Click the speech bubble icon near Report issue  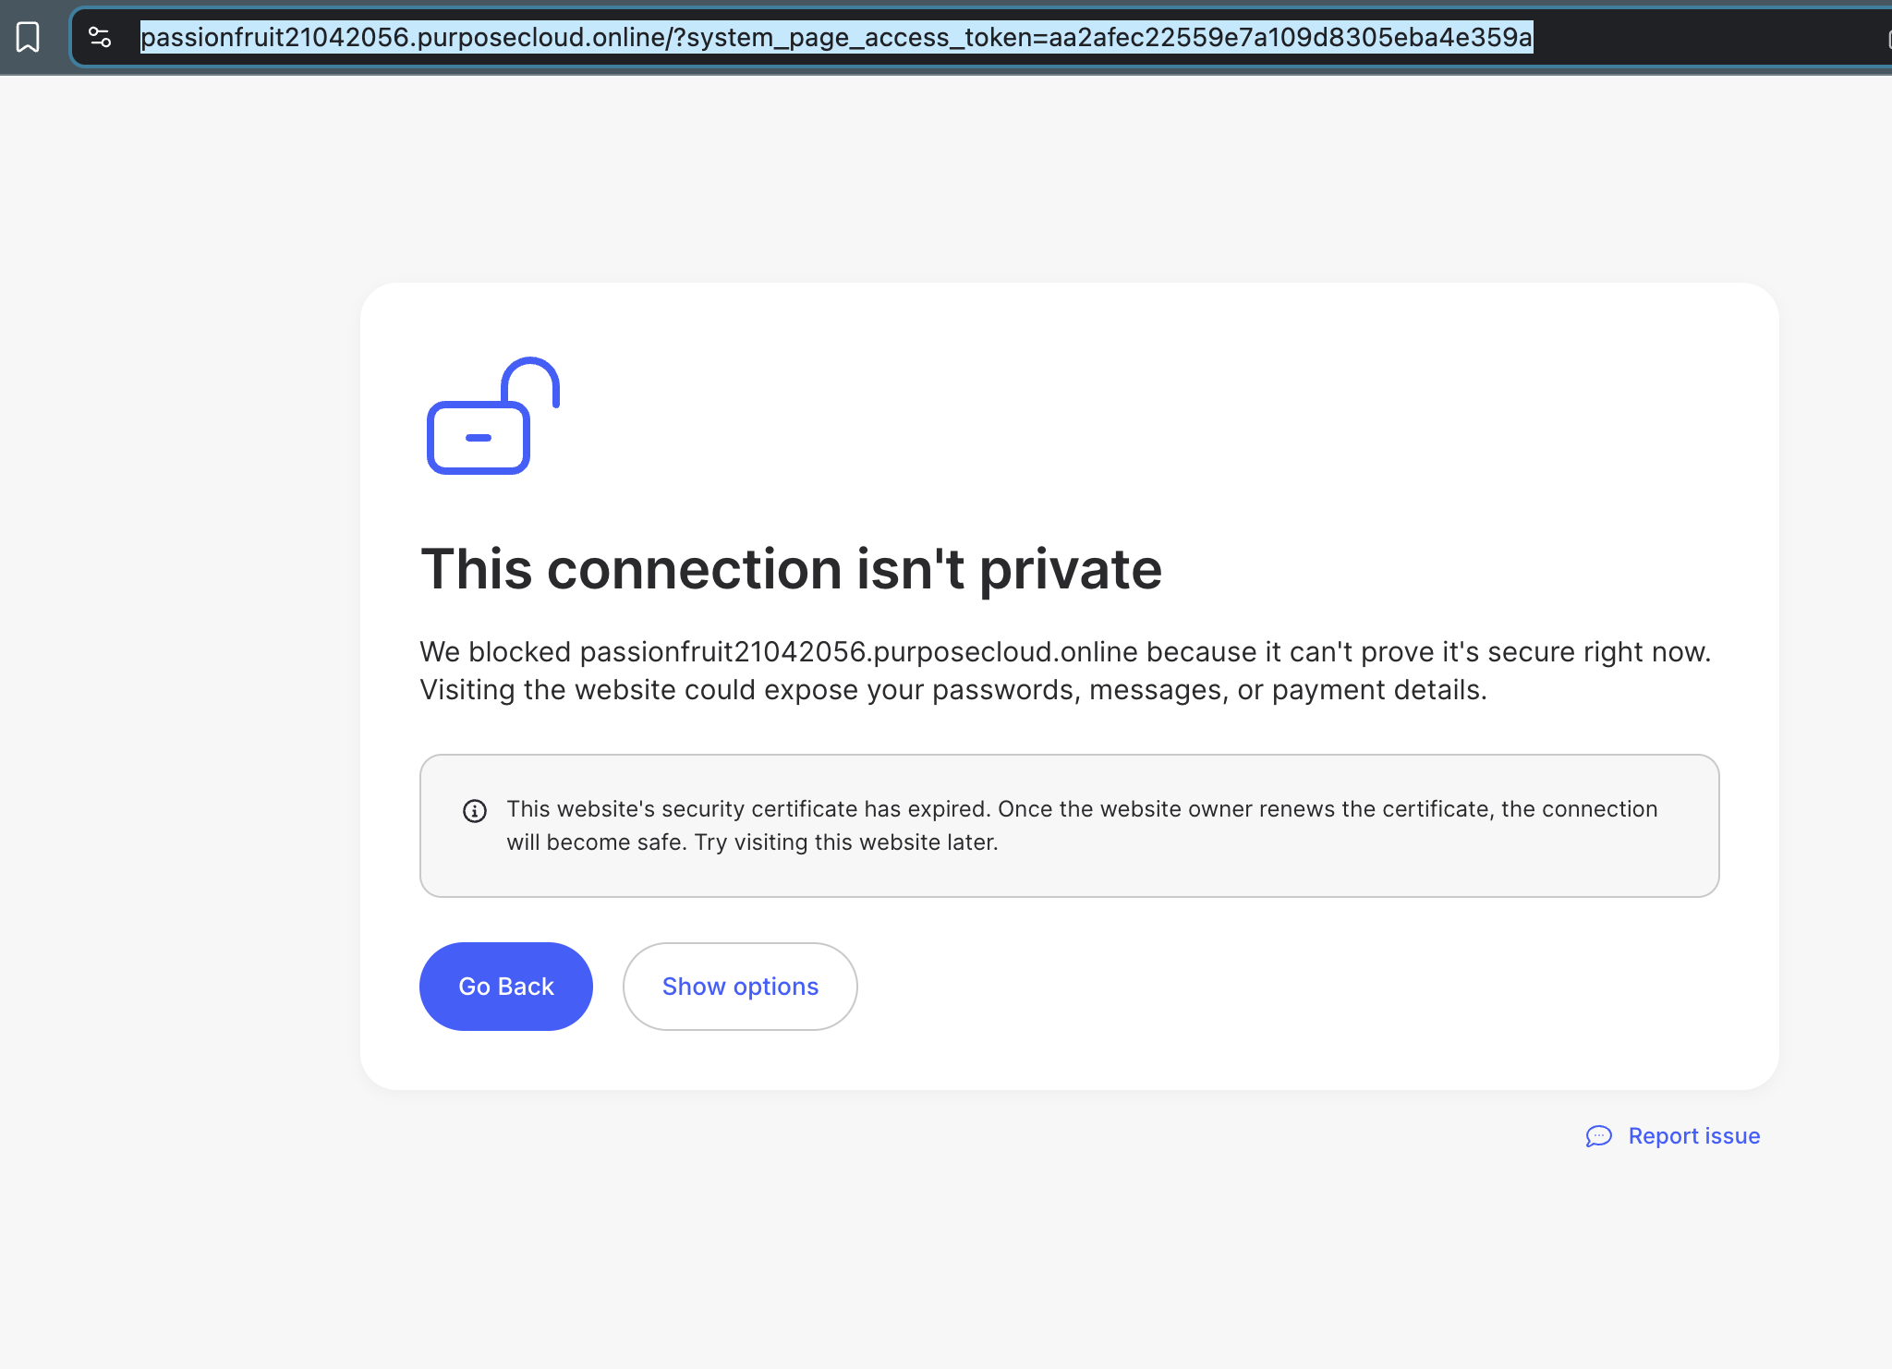(x=1599, y=1136)
